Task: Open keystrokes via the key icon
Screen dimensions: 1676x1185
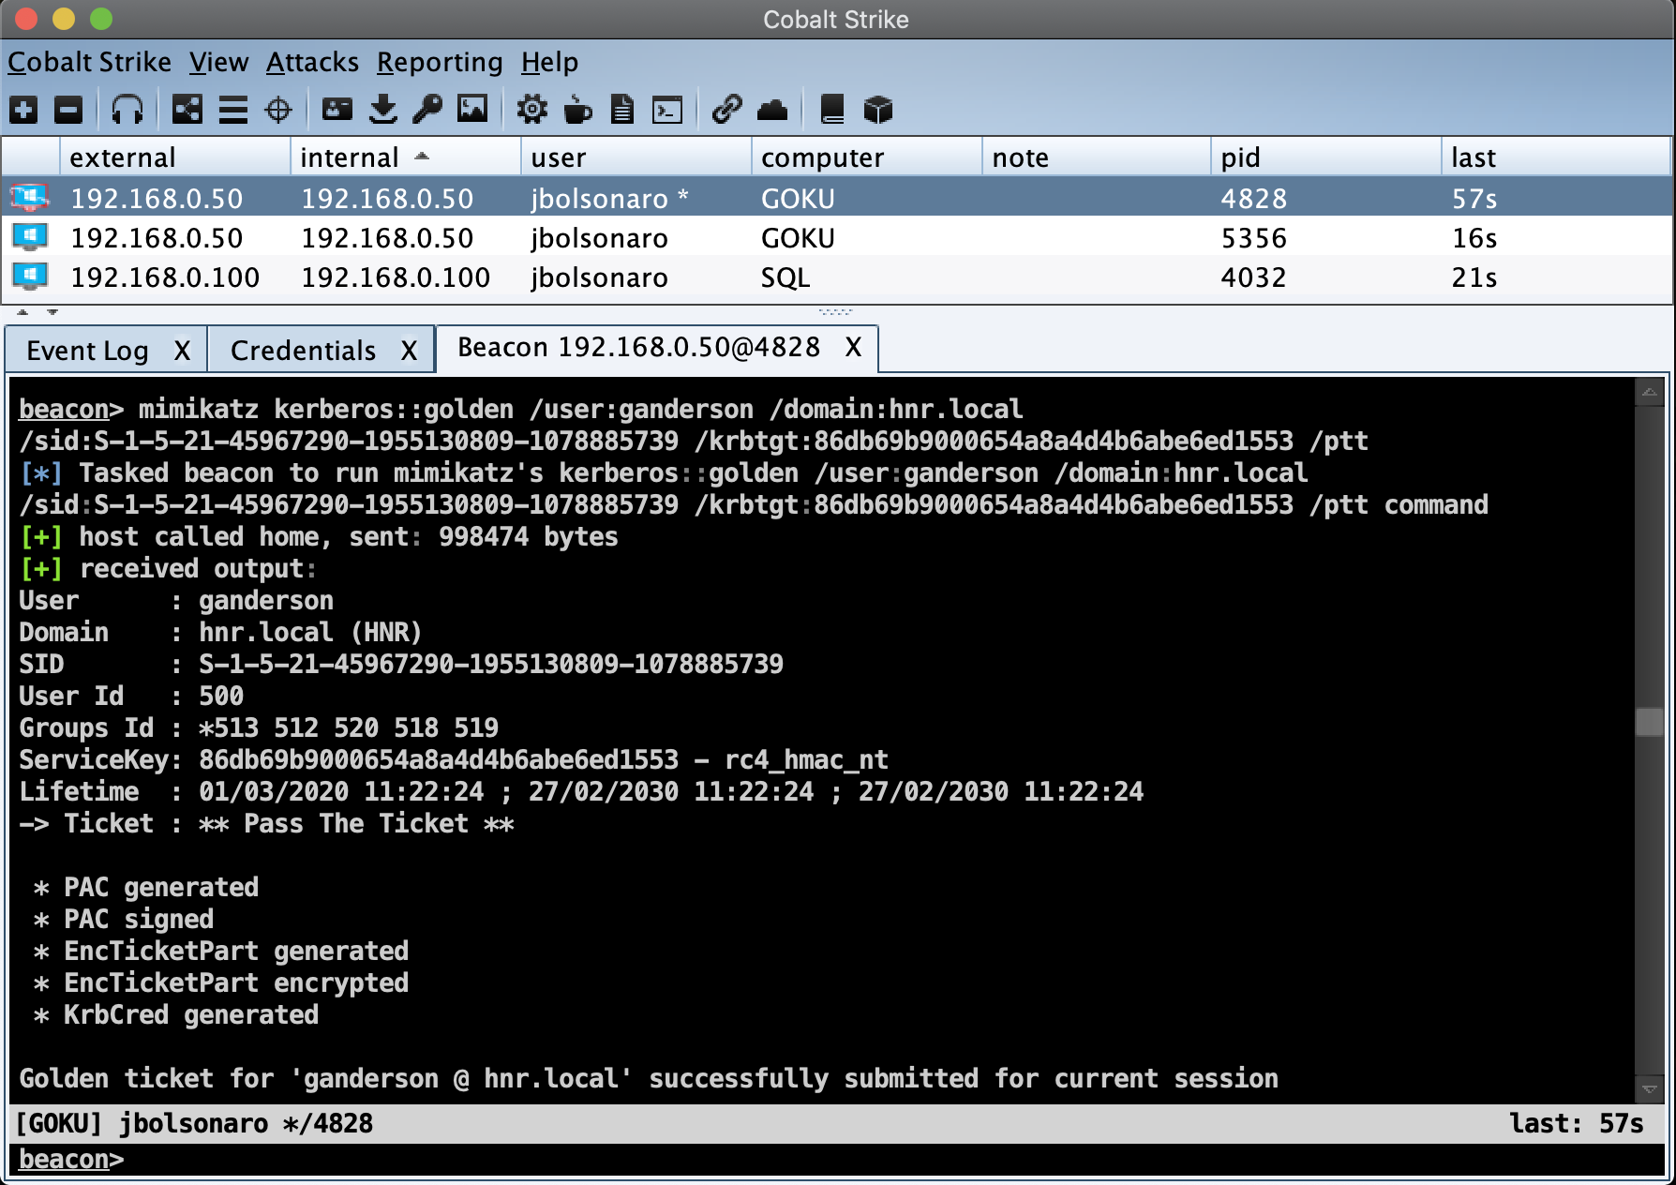Action: click(427, 110)
